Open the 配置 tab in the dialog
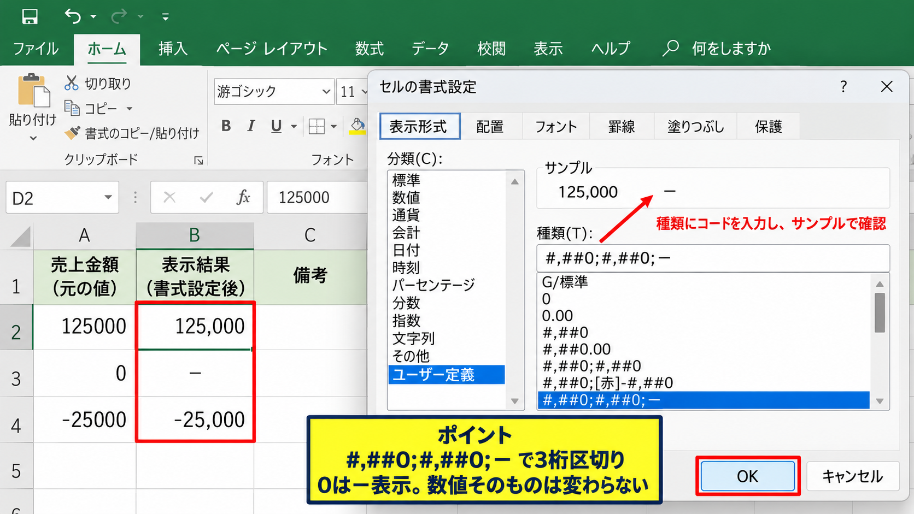This screenshot has height=514, width=914. pyautogui.click(x=490, y=127)
